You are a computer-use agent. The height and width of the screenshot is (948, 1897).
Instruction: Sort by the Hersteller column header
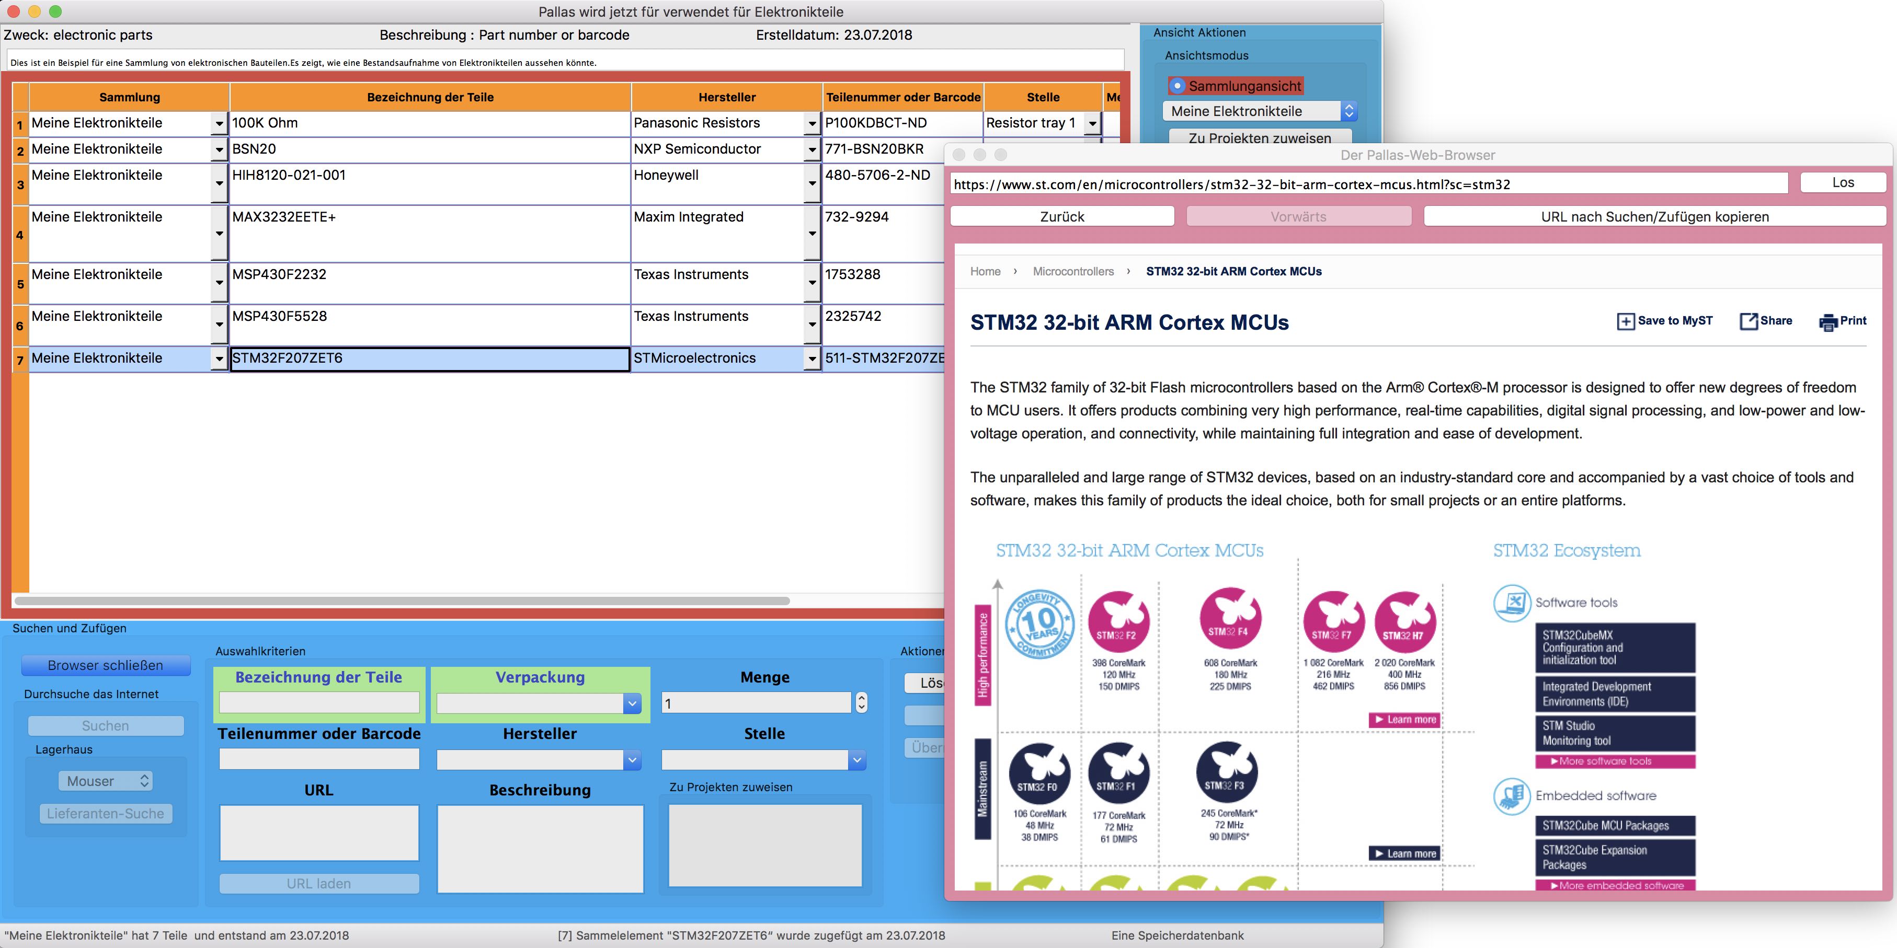click(727, 97)
